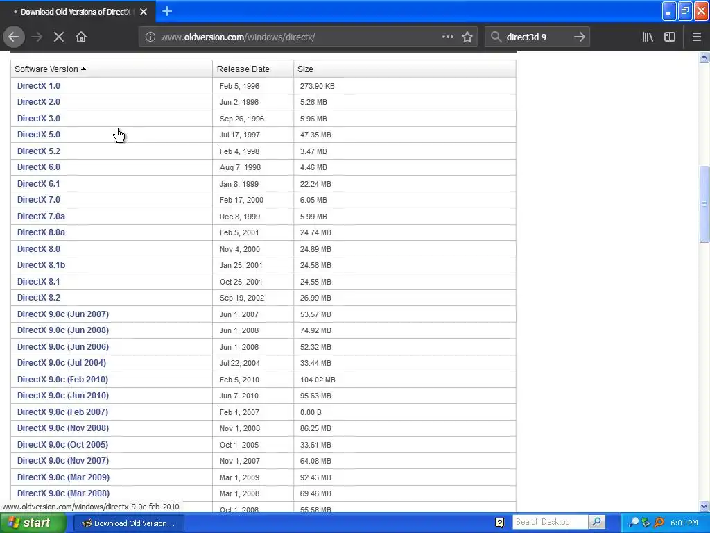Open the DirectX 6.0 link
Screen dimensions: 710x533
39,167
